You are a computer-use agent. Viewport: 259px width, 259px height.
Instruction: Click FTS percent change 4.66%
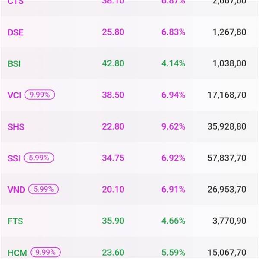173,221
